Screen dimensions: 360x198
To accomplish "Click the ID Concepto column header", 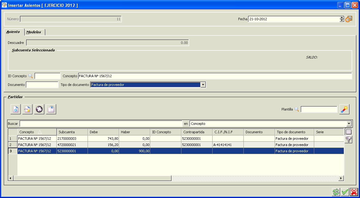I will pyautogui.click(x=166, y=132).
